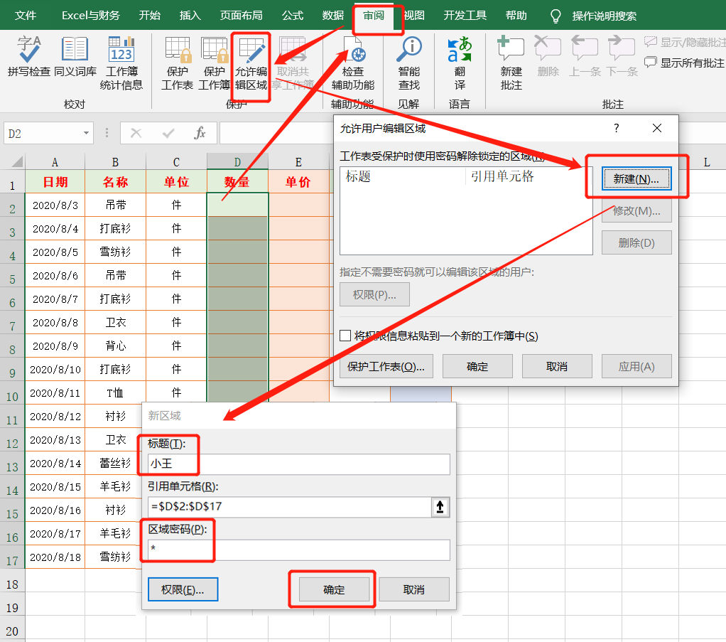Click 取消 in Allow Edit Ranges dialog

557,366
